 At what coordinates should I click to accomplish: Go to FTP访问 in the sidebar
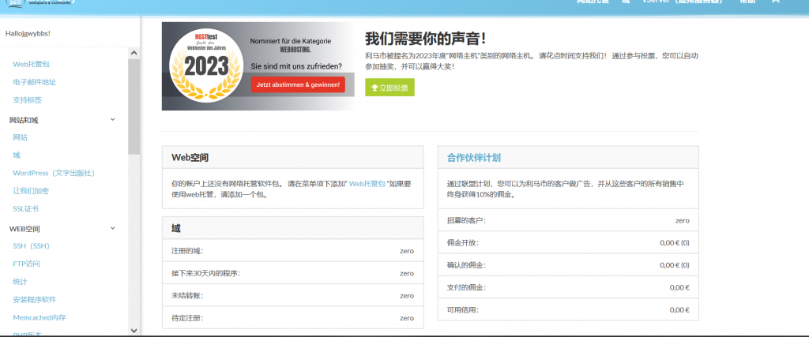coord(26,264)
